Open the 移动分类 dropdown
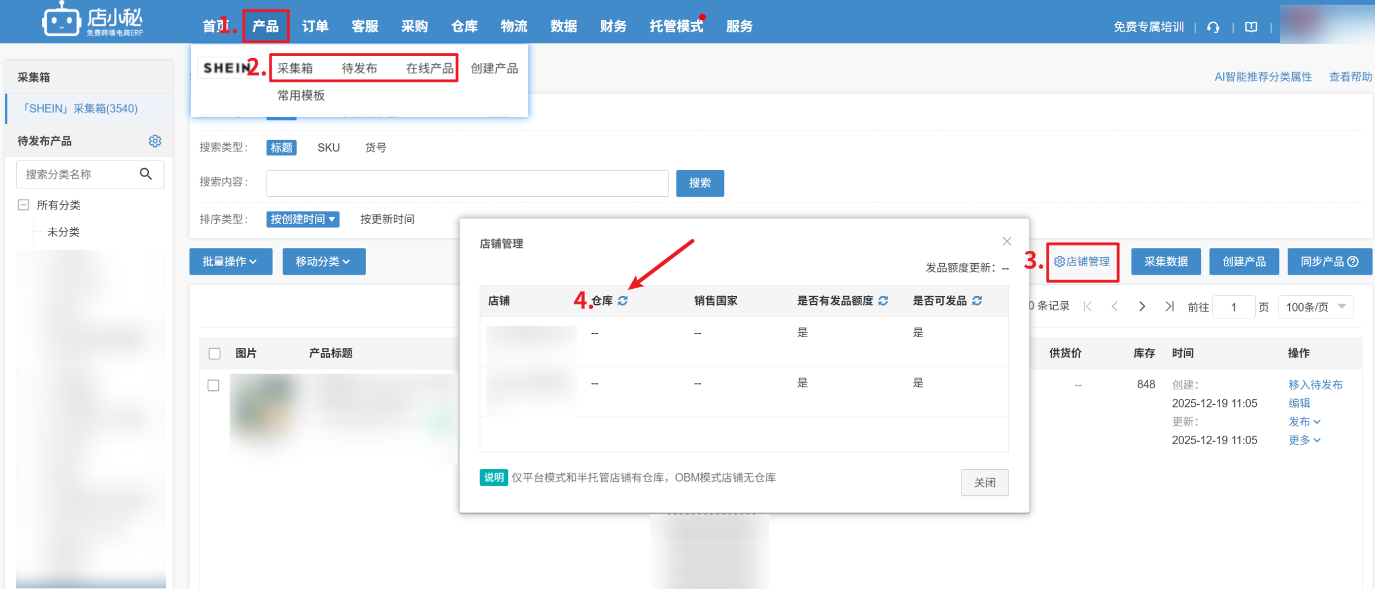The height and width of the screenshot is (589, 1375). tap(323, 262)
